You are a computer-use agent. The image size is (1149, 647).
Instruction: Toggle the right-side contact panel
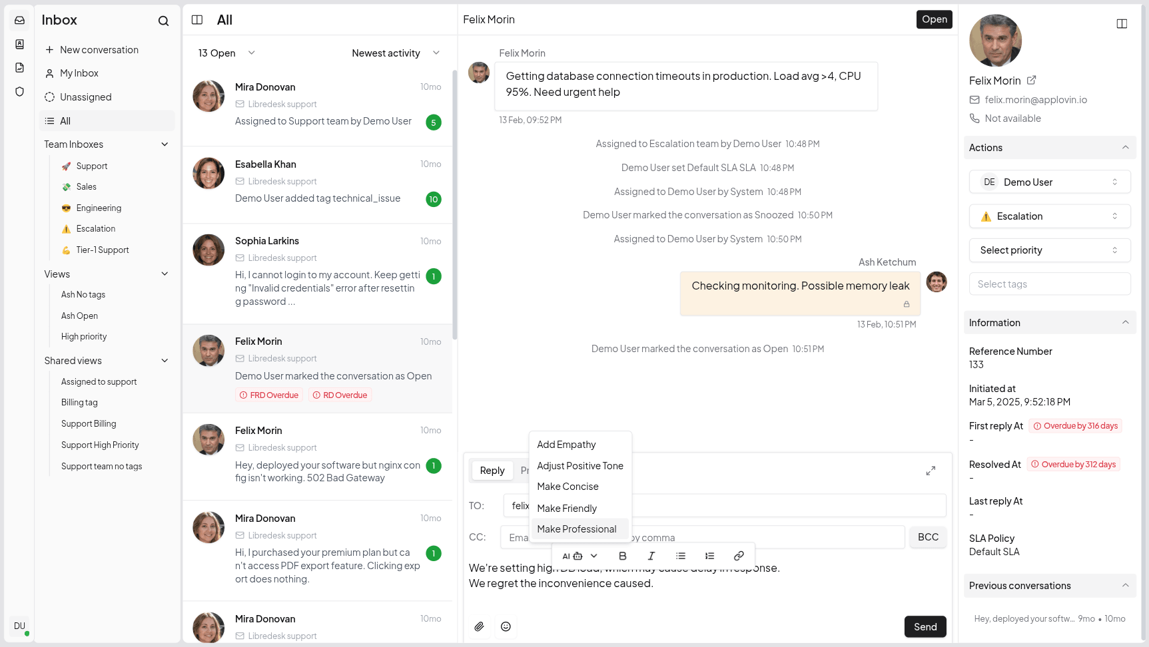(1122, 23)
